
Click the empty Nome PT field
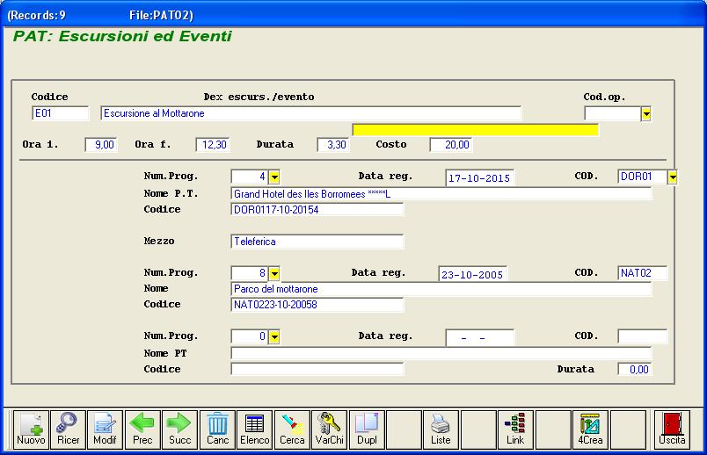(x=441, y=353)
